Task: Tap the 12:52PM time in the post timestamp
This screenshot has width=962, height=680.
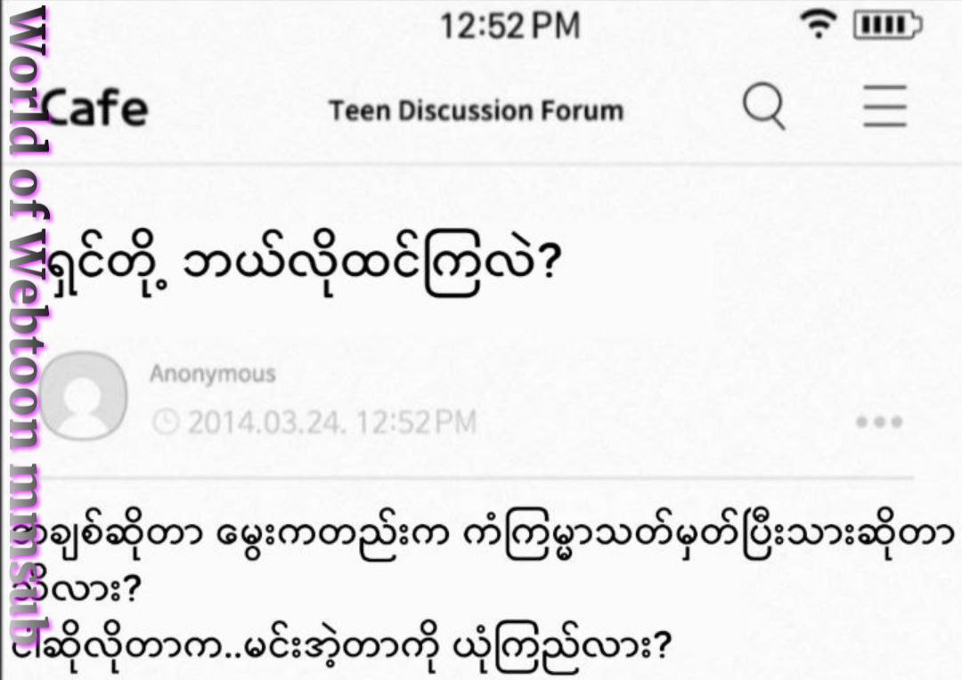Action: click(416, 421)
